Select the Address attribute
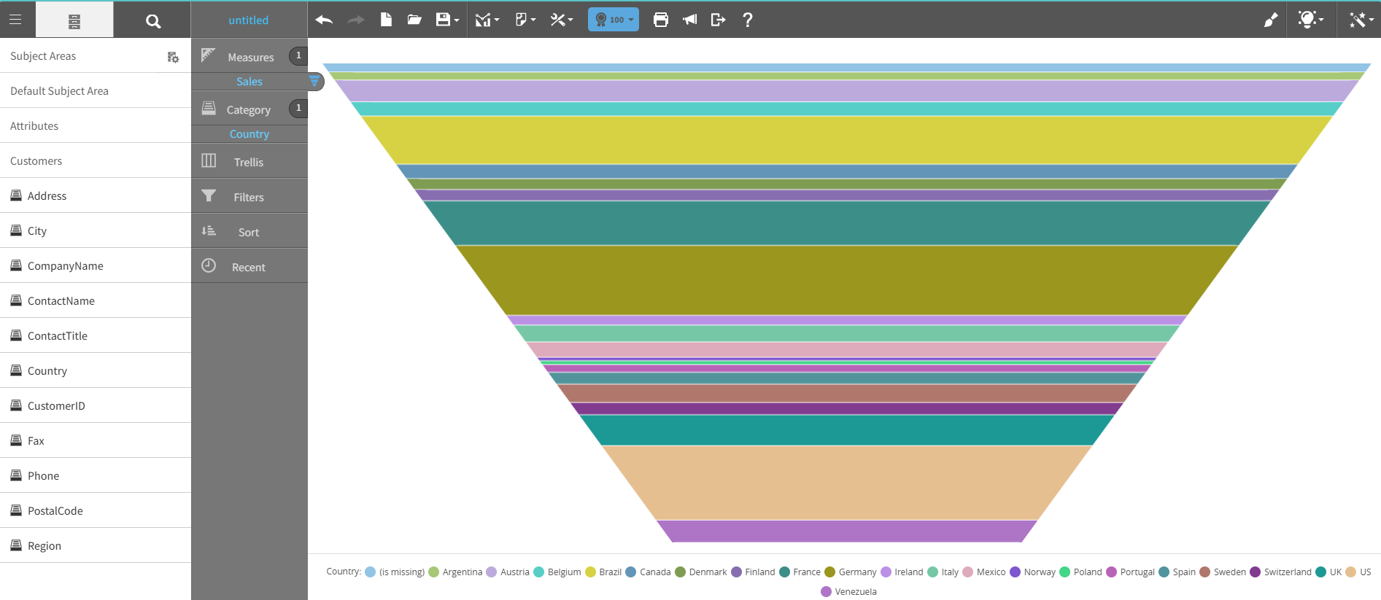Image resolution: width=1381 pixels, height=600 pixels. 96,196
